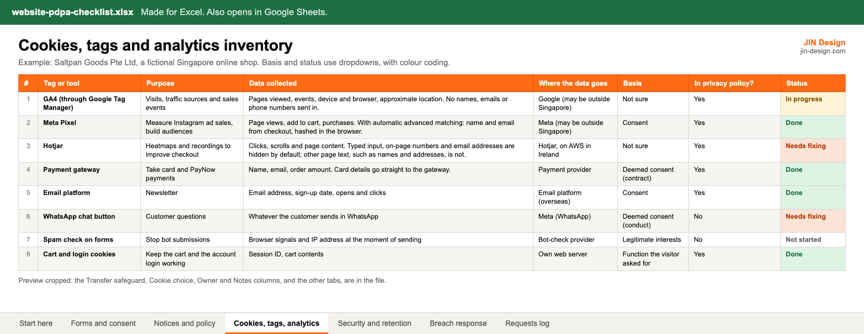This screenshot has width=864, height=334.
Task: Click the WhatsApp chat button cell
Action: [x=89, y=221]
